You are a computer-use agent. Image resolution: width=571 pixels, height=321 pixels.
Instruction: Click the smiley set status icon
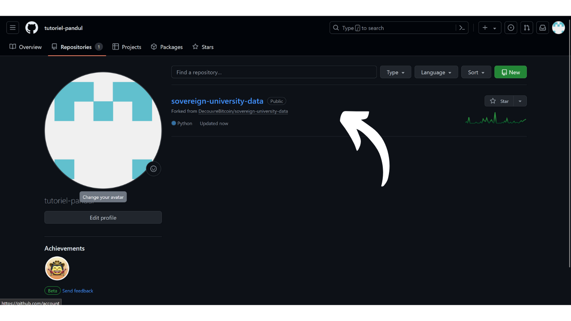tap(153, 169)
